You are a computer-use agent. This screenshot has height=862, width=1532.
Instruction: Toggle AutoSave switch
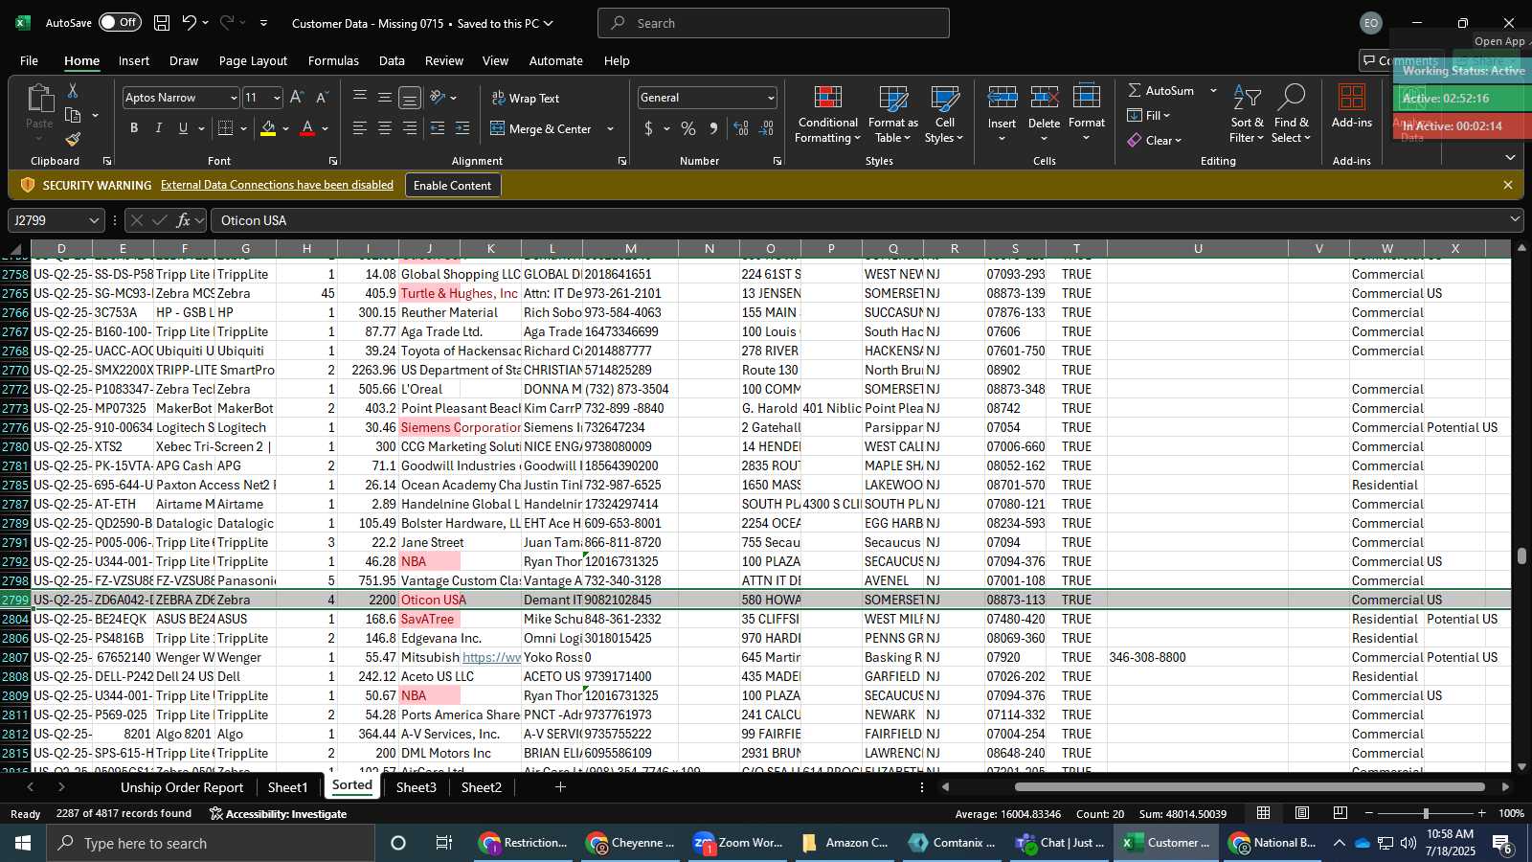[x=120, y=22]
